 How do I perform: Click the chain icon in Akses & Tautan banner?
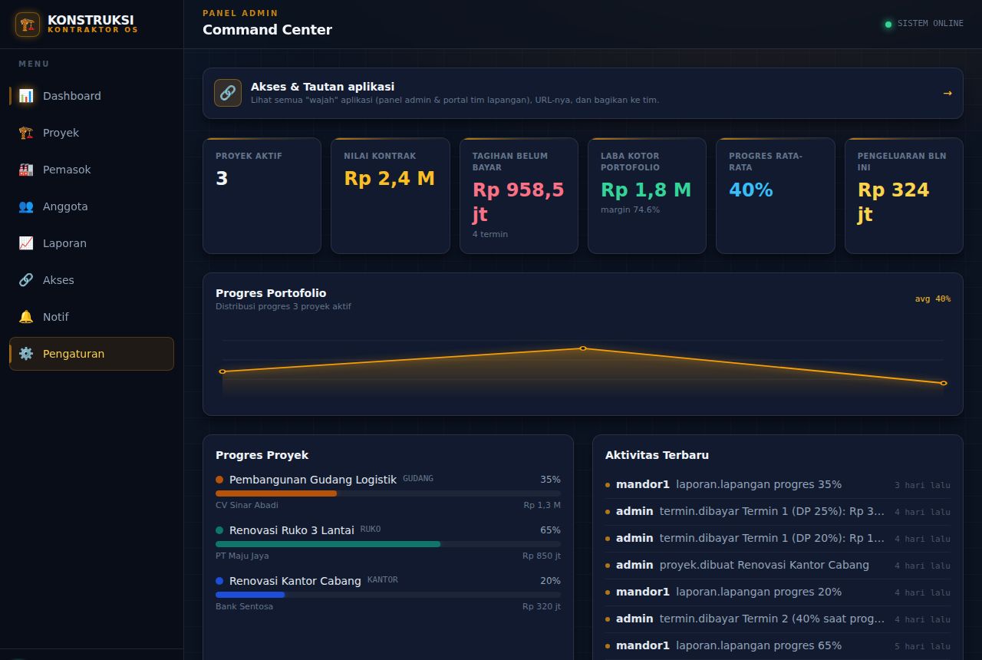[228, 93]
